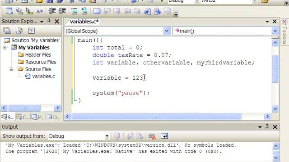Click the Display Parameter Info icon
289x162 pixels.
pyautogui.click(x=19, y=11)
